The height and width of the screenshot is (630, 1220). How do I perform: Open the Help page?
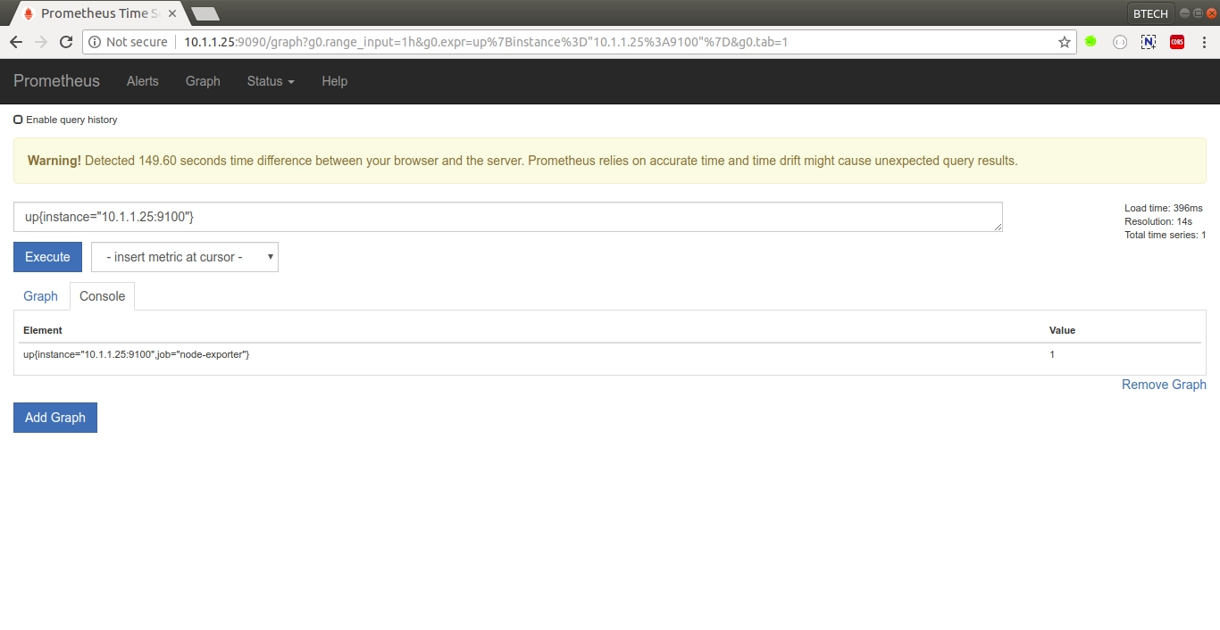coord(335,81)
